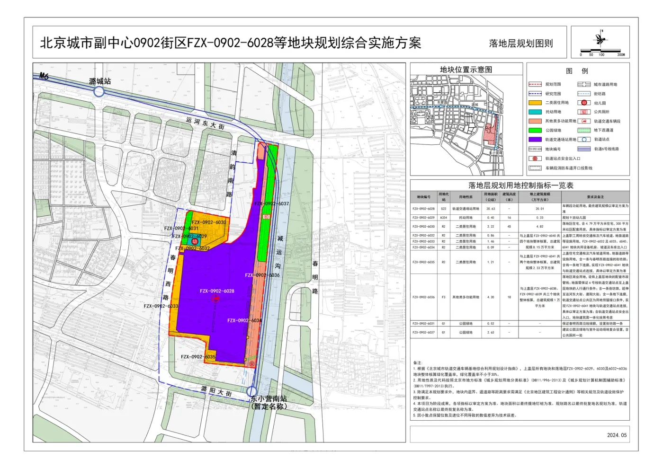Screen dimensions: 663x468
Task: Select the kindergarten symbol on the map
Action: point(195,241)
